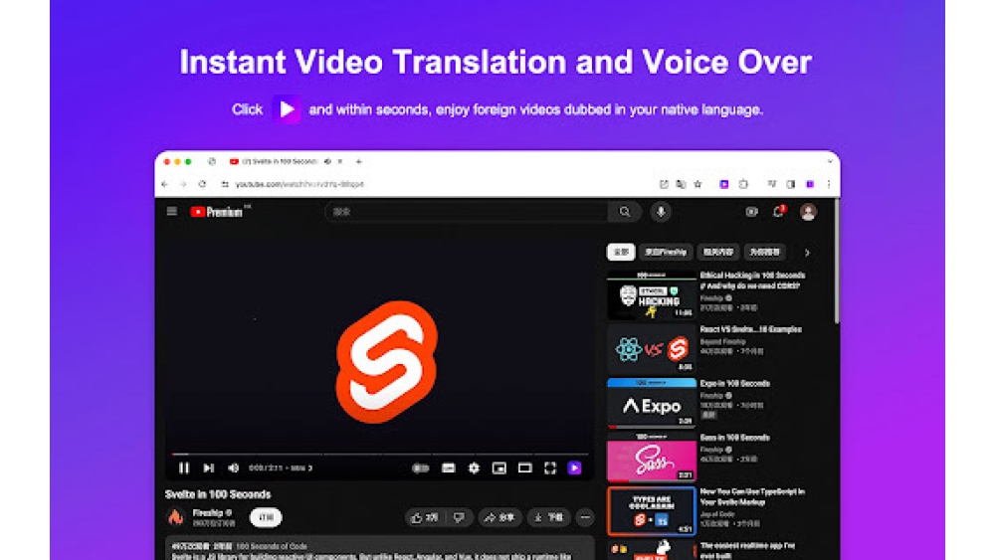This screenshot has width=995, height=560.
Task: Go forward in browser history
Action: click(x=183, y=184)
